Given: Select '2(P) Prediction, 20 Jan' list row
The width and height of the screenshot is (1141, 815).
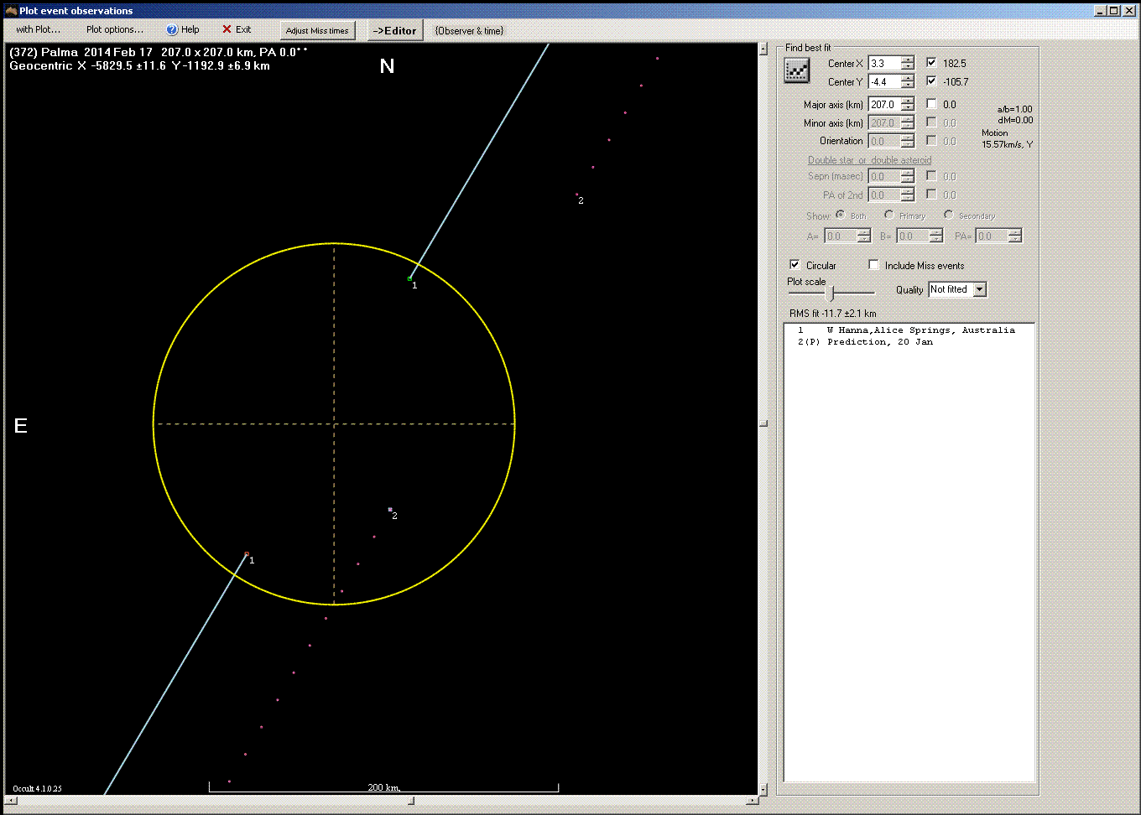Looking at the screenshot, I should (909, 342).
